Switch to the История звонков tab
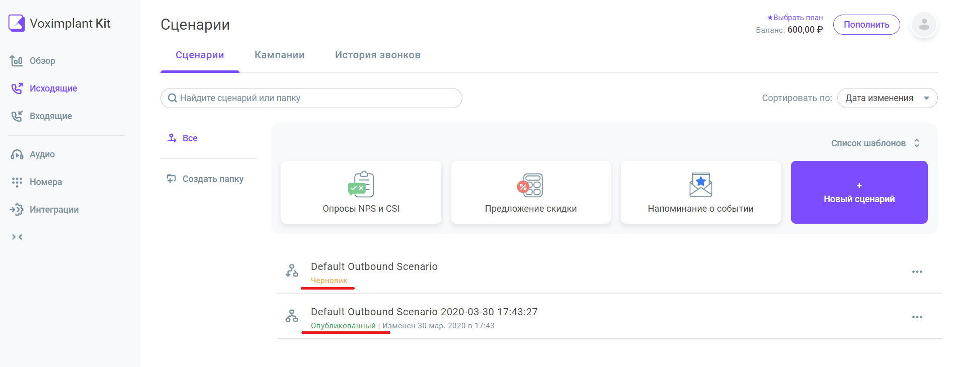Image resolution: width=958 pixels, height=367 pixels. point(378,55)
